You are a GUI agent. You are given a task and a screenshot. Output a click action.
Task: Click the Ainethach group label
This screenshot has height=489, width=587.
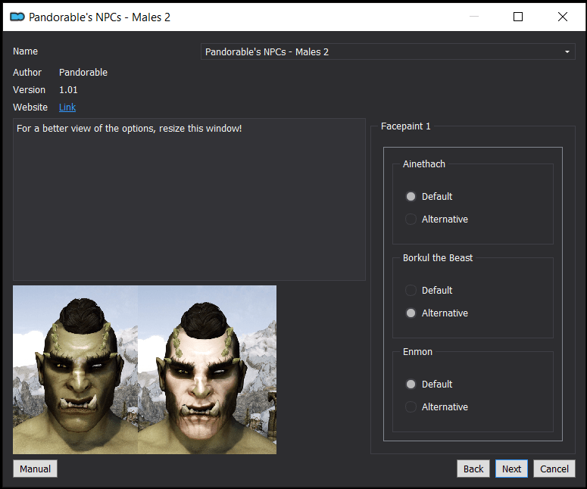(x=424, y=164)
